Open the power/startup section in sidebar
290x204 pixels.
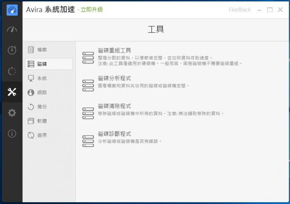[12, 71]
